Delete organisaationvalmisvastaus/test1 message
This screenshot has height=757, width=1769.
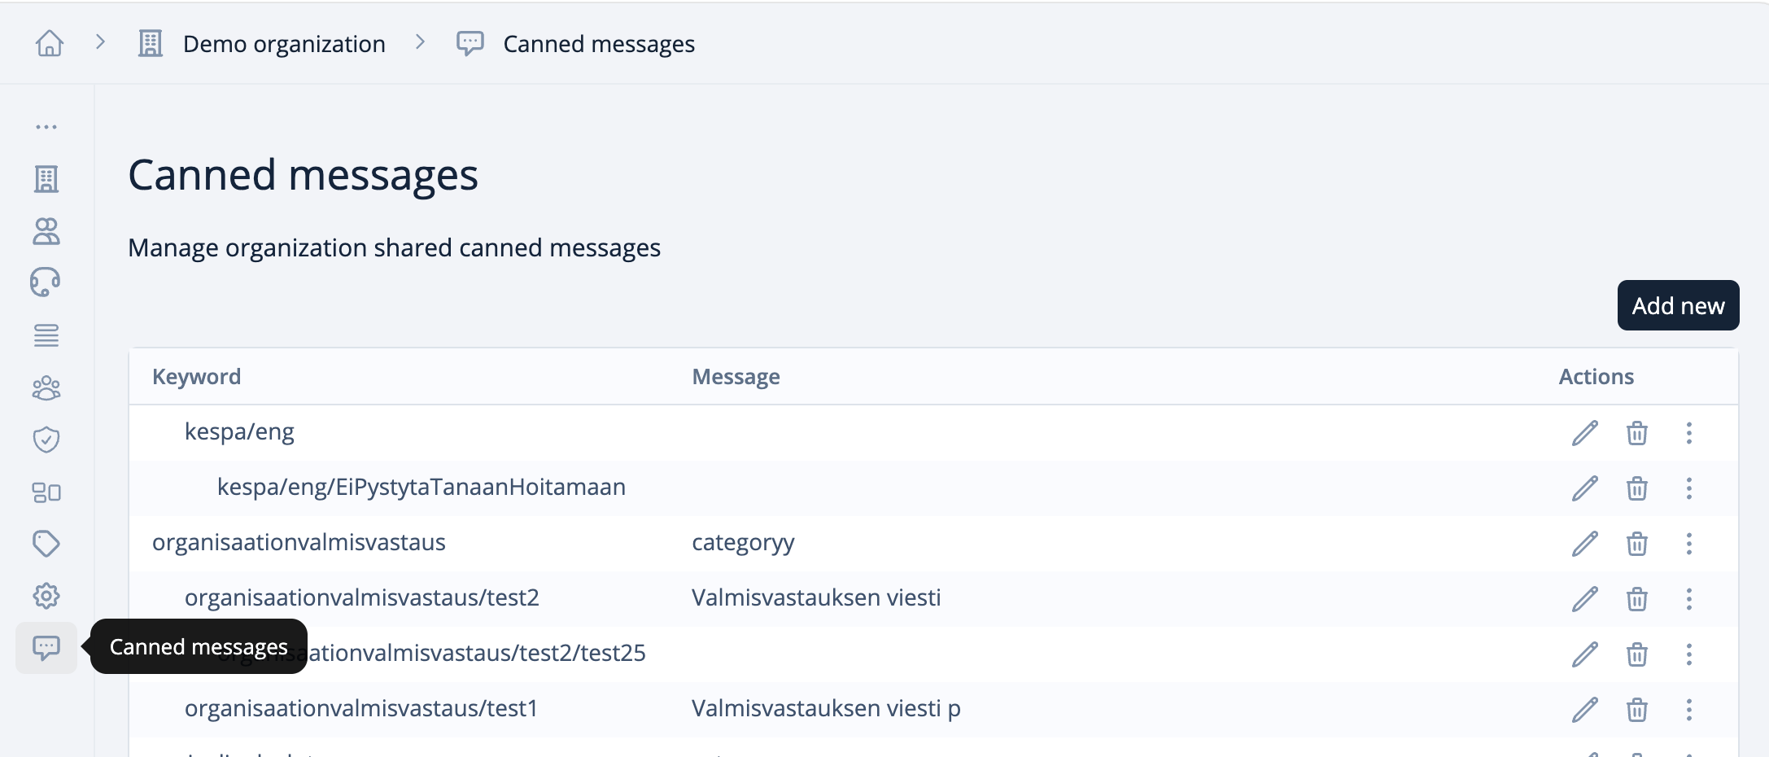coord(1637,710)
